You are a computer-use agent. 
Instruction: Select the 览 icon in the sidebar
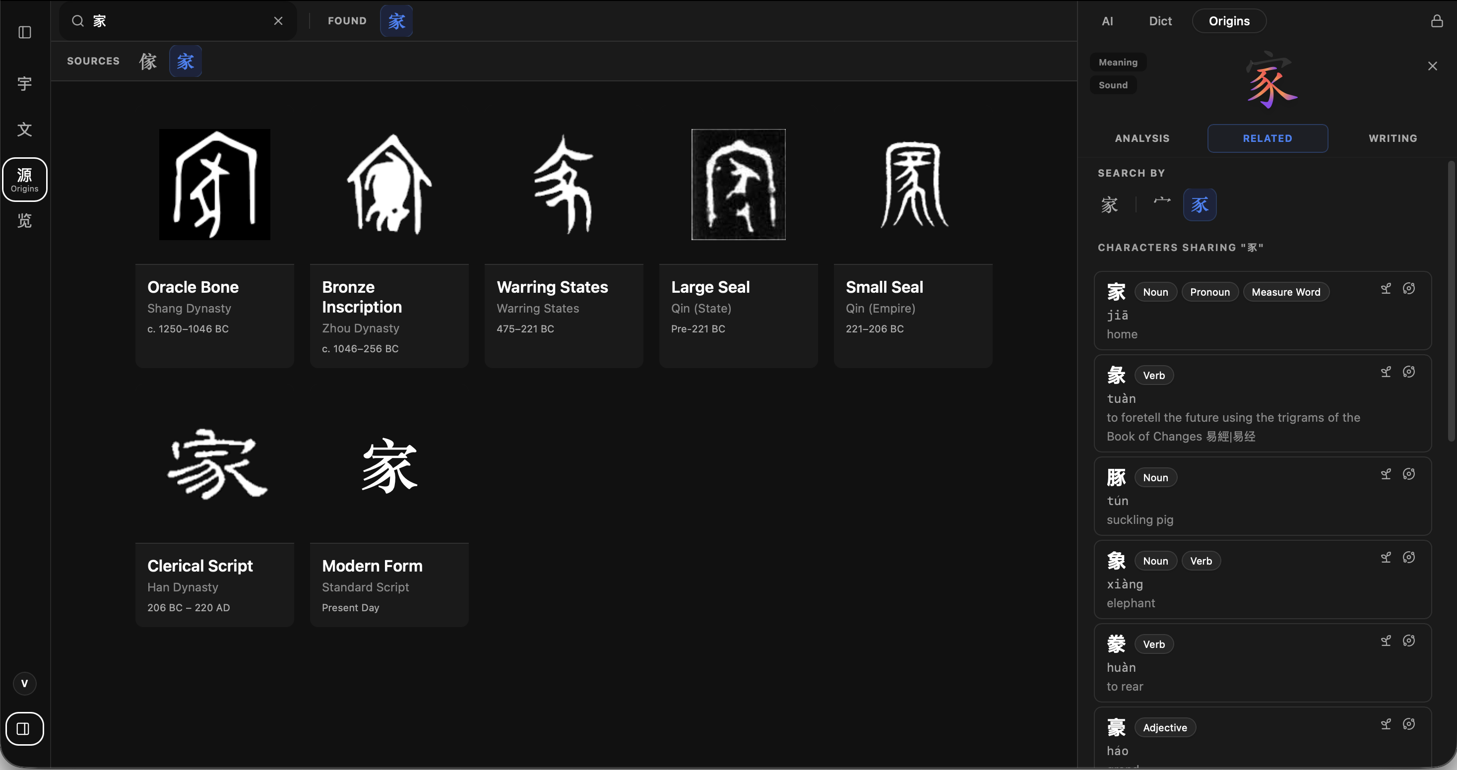tap(24, 221)
